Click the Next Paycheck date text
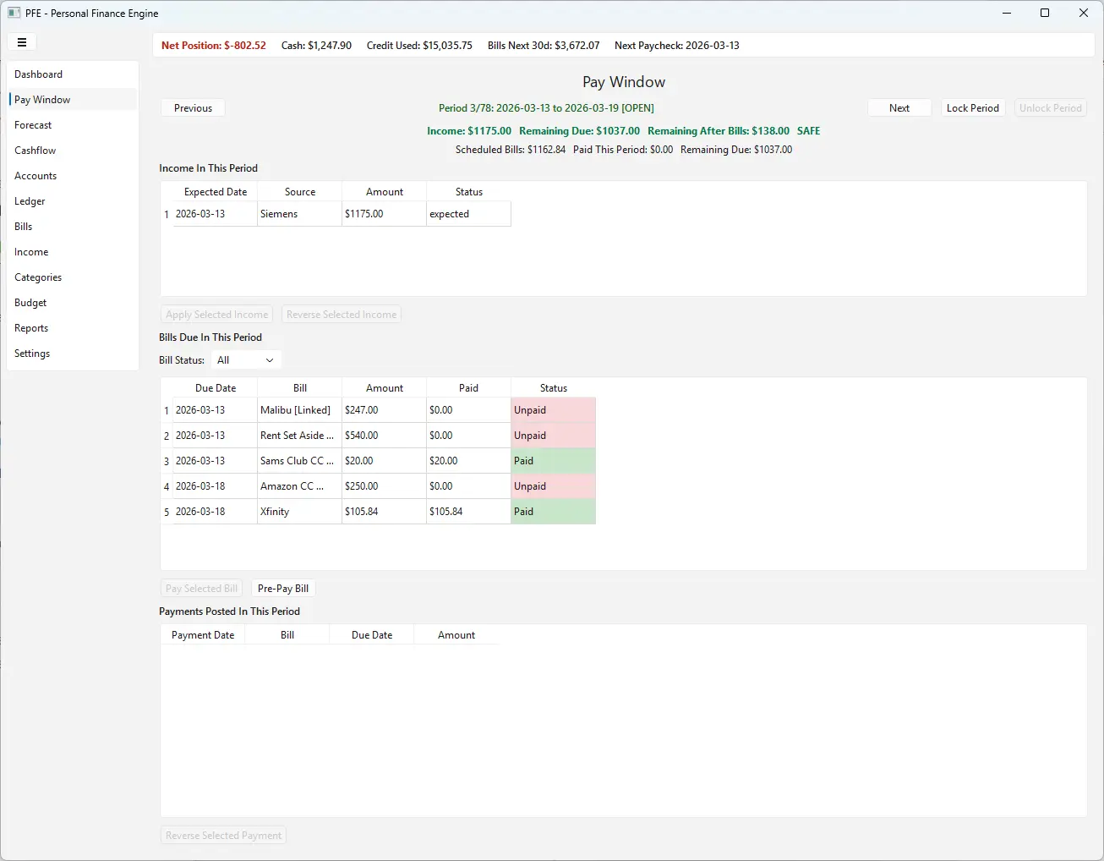 (x=677, y=46)
